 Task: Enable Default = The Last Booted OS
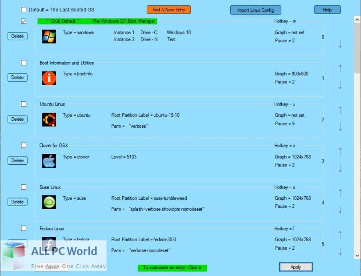[23, 9]
